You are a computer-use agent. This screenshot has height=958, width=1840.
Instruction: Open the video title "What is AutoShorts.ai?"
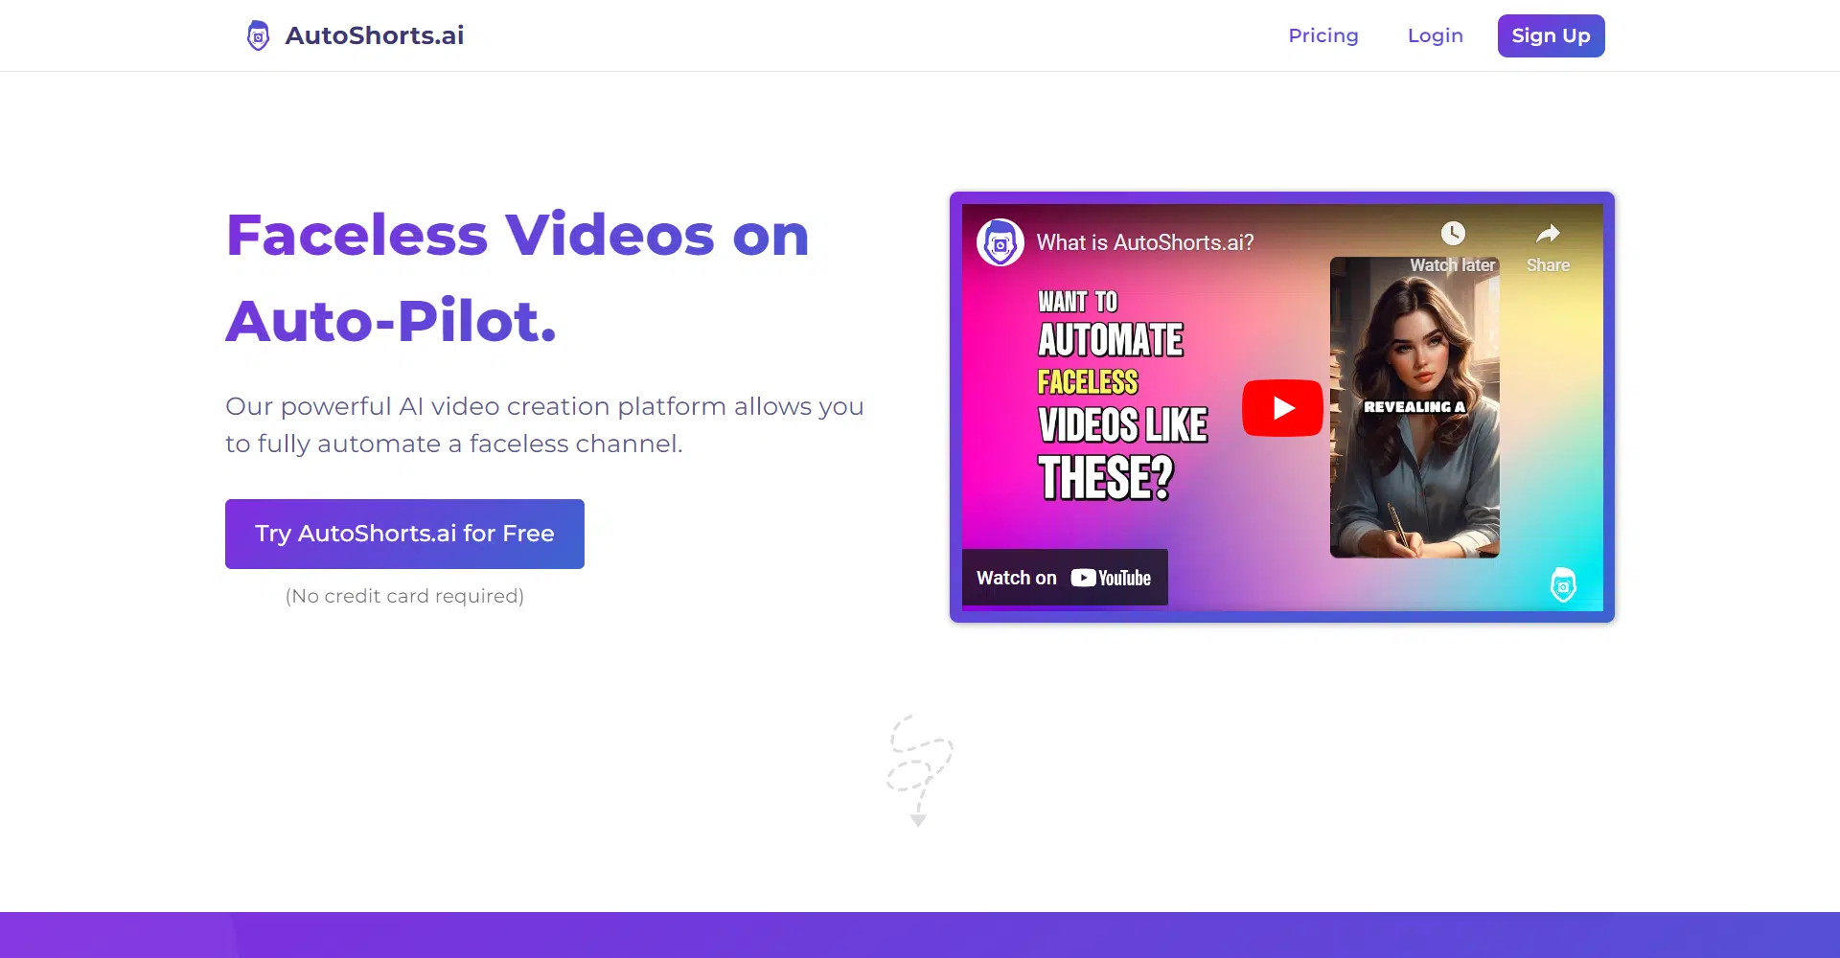[x=1145, y=243]
